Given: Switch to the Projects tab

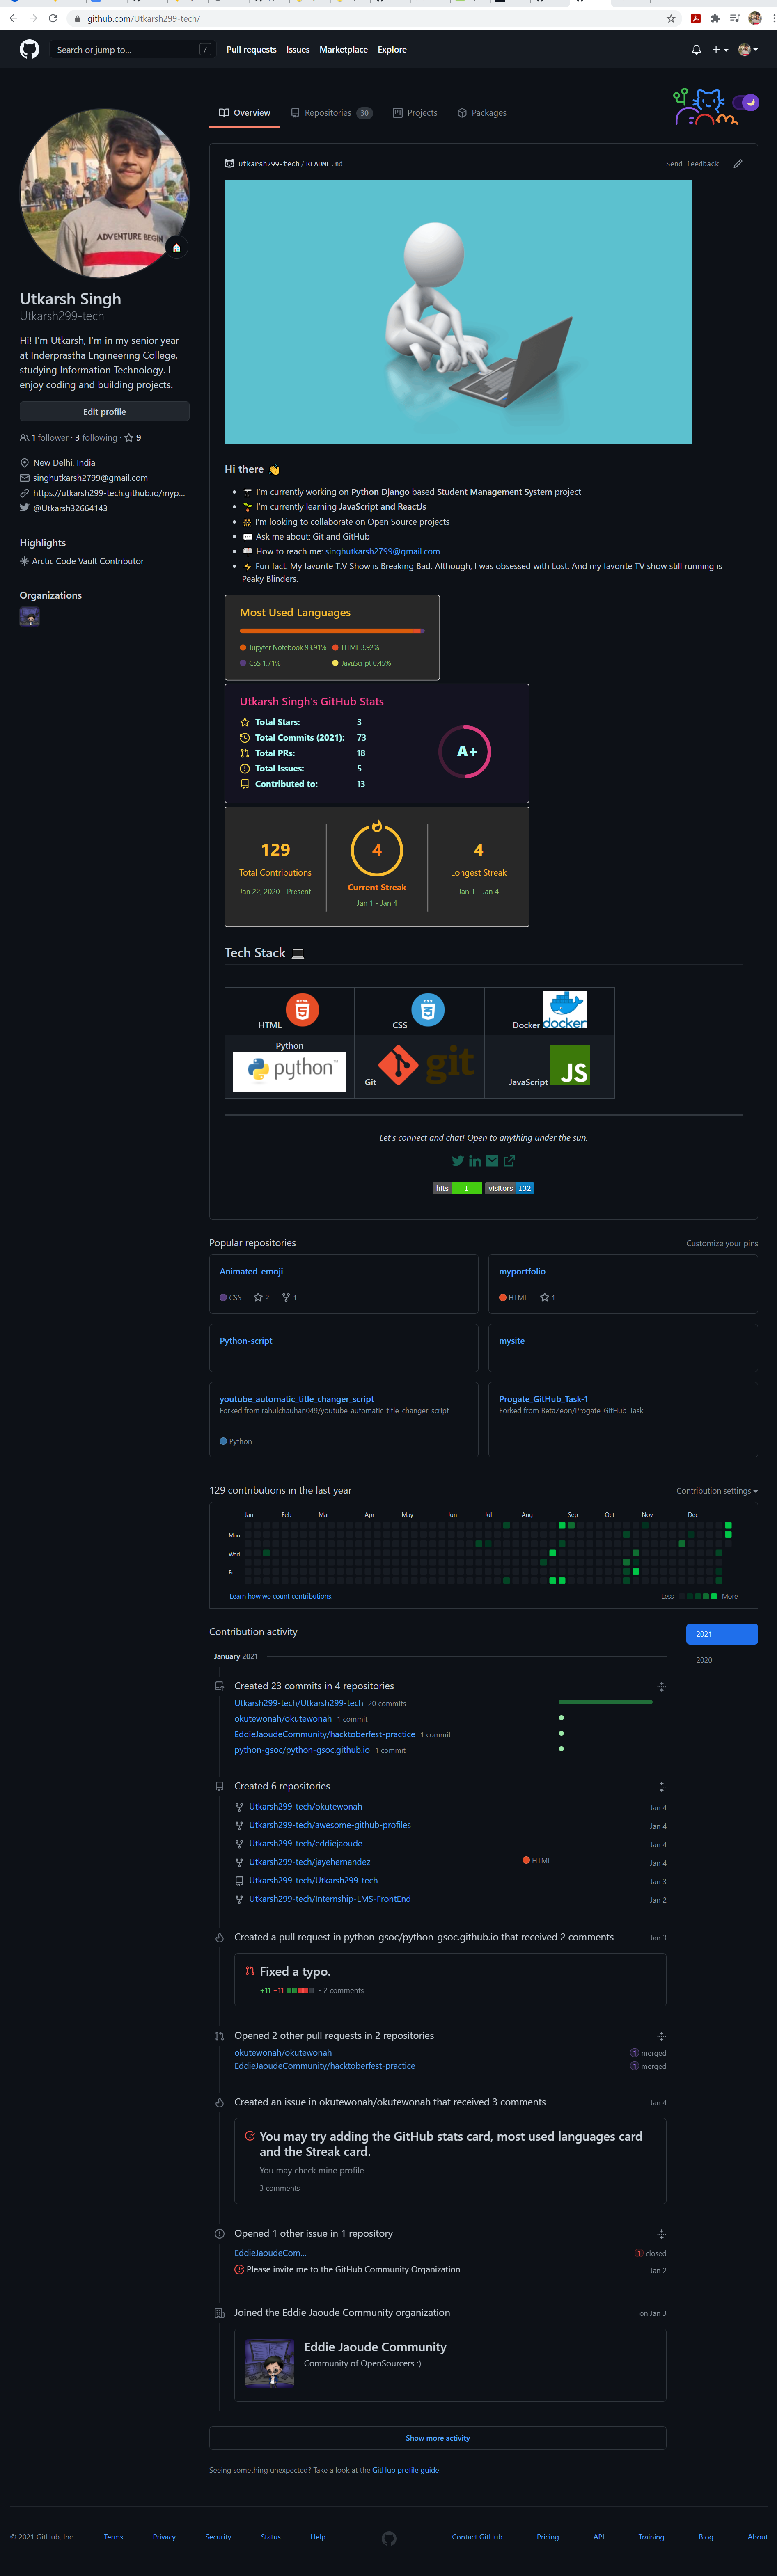Looking at the screenshot, I should point(415,113).
